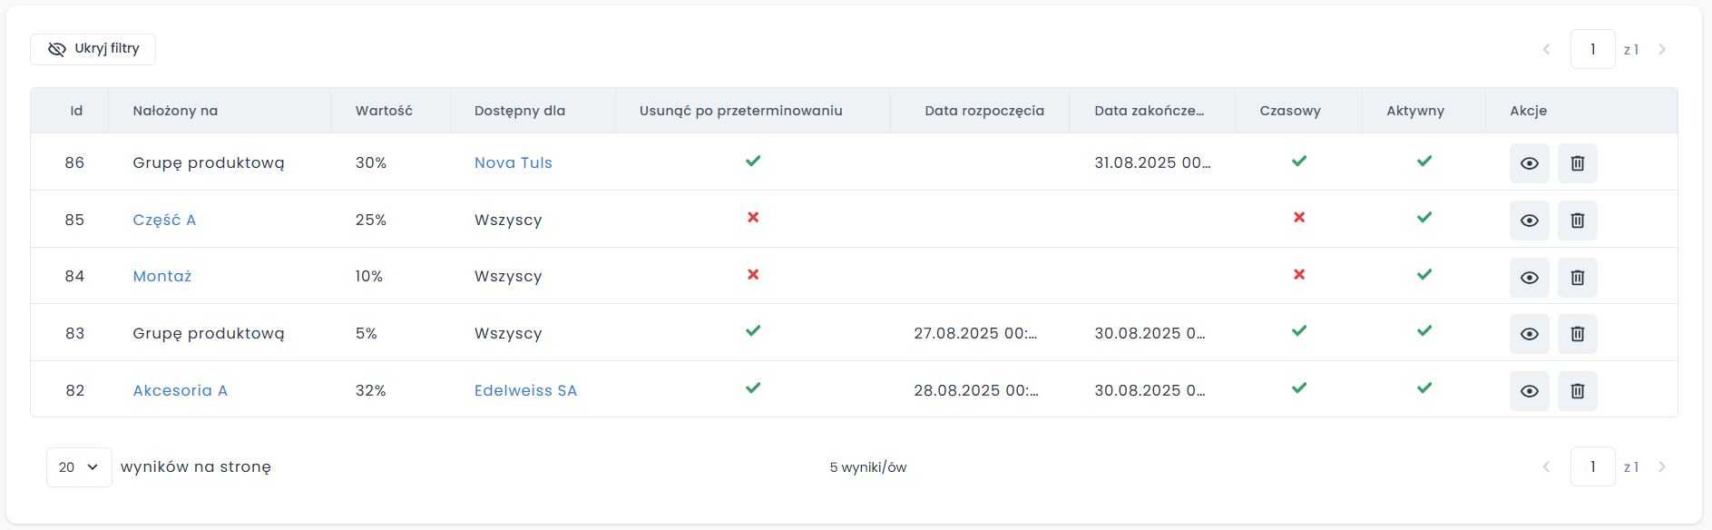Sort table by Wartość column header
The image size is (1712, 530).
click(x=384, y=111)
